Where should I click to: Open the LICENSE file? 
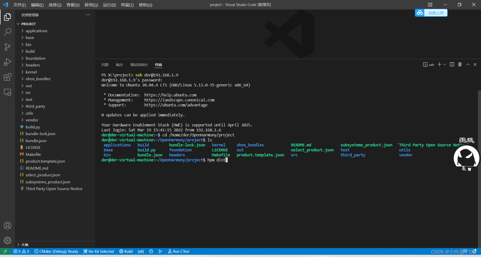55,147
